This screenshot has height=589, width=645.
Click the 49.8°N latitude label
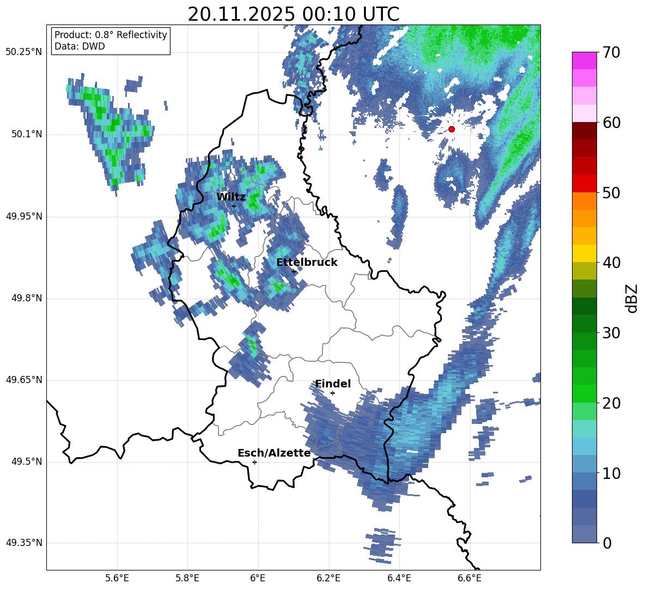pyautogui.click(x=27, y=298)
